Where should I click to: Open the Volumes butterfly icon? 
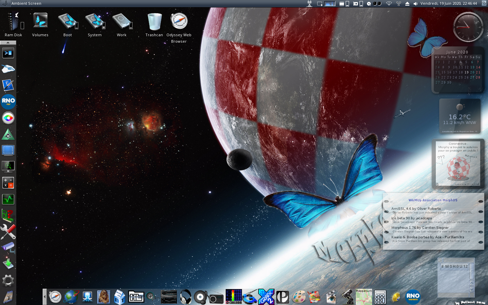pyautogui.click(x=40, y=21)
